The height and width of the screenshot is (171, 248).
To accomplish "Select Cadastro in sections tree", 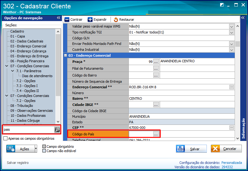I will click(17, 31).
